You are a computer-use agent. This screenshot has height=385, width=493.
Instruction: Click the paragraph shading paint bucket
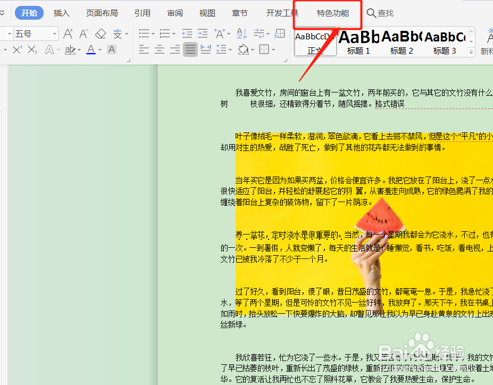point(244,49)
